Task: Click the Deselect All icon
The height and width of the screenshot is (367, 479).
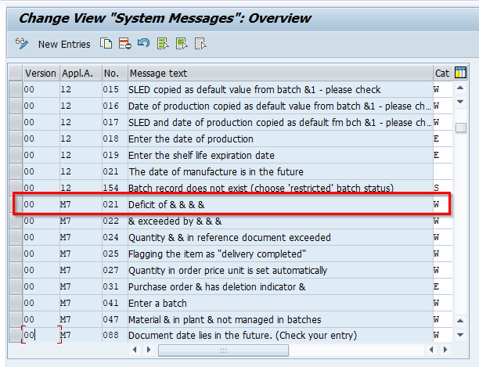Action: (200, 44)
